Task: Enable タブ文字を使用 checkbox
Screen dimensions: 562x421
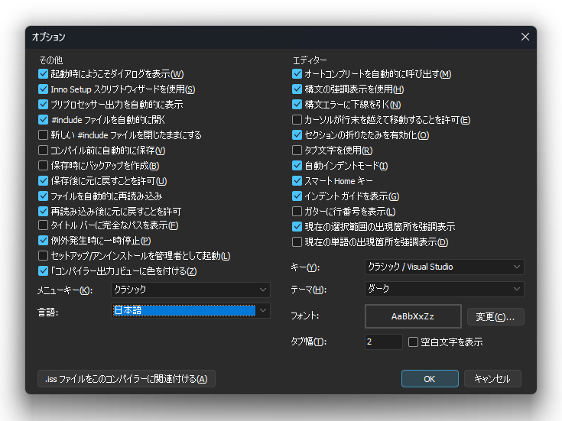Action: coord(297,150)
